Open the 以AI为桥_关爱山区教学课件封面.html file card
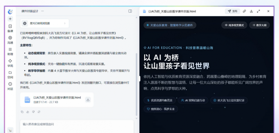The width and height of the screenshot is (279, 133). (57, 100)
